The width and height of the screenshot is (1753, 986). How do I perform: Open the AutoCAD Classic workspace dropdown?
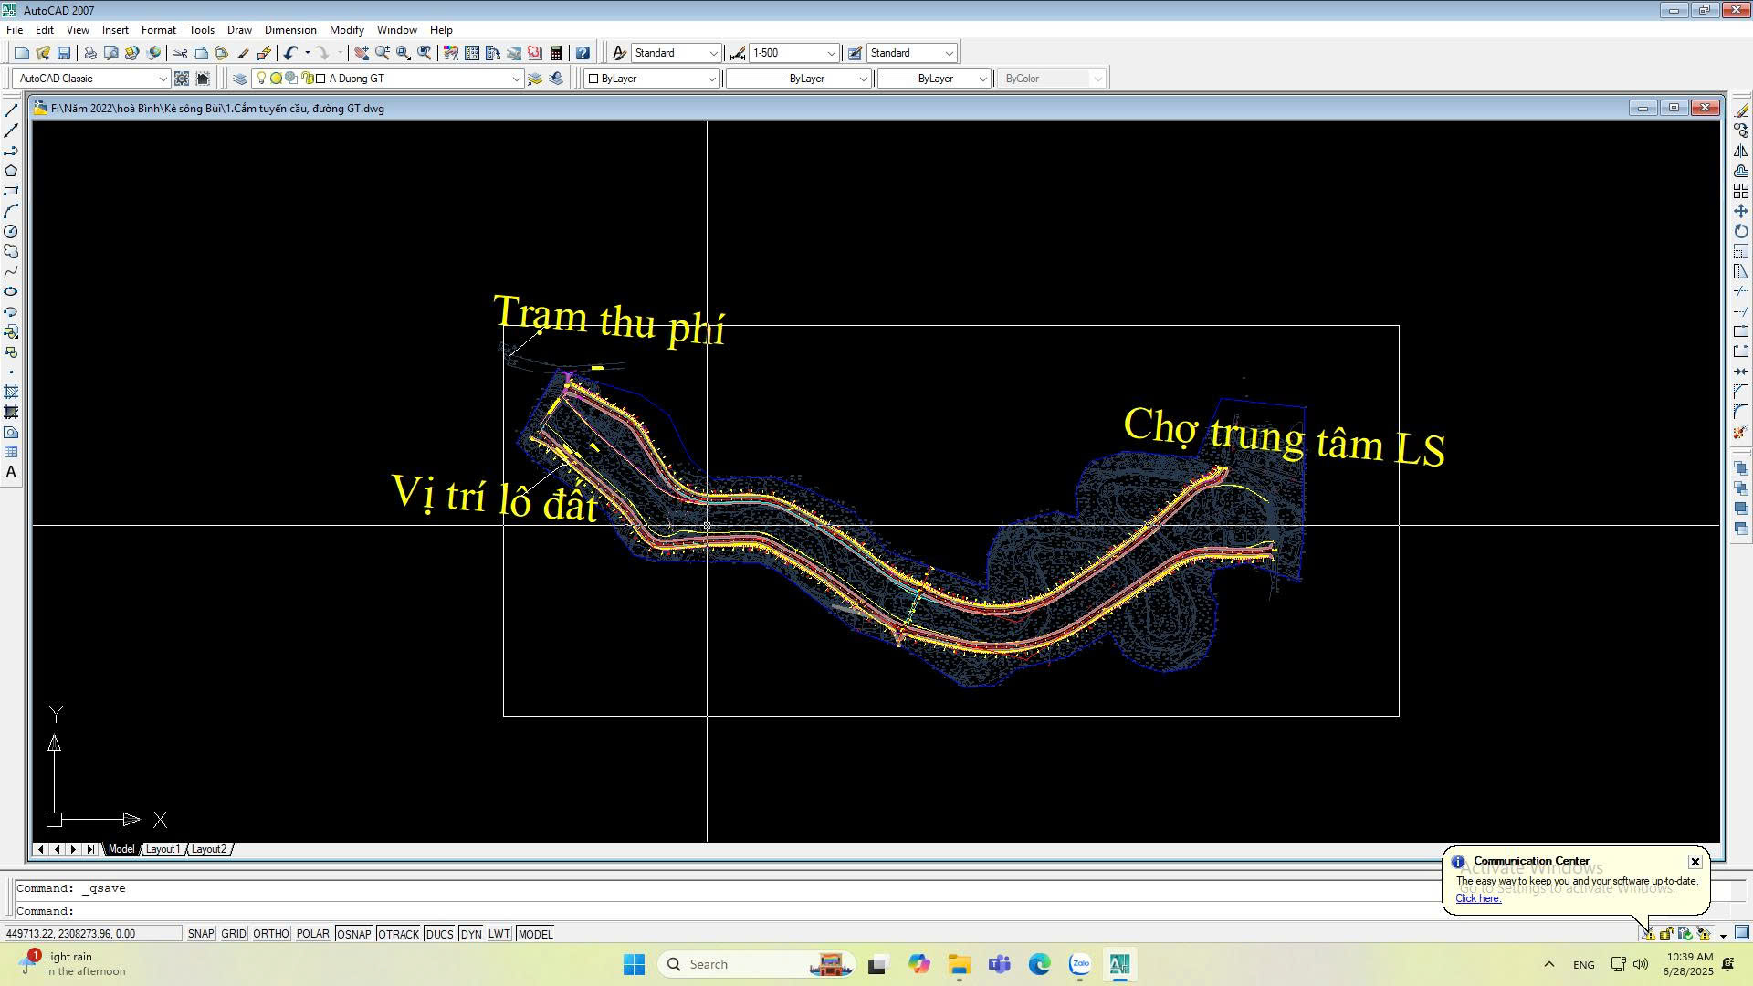pyautogui.click(x=163, y=79)
